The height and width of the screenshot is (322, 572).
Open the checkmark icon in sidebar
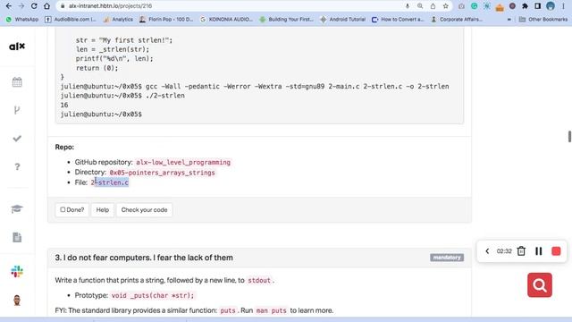(x=17, y=139)
